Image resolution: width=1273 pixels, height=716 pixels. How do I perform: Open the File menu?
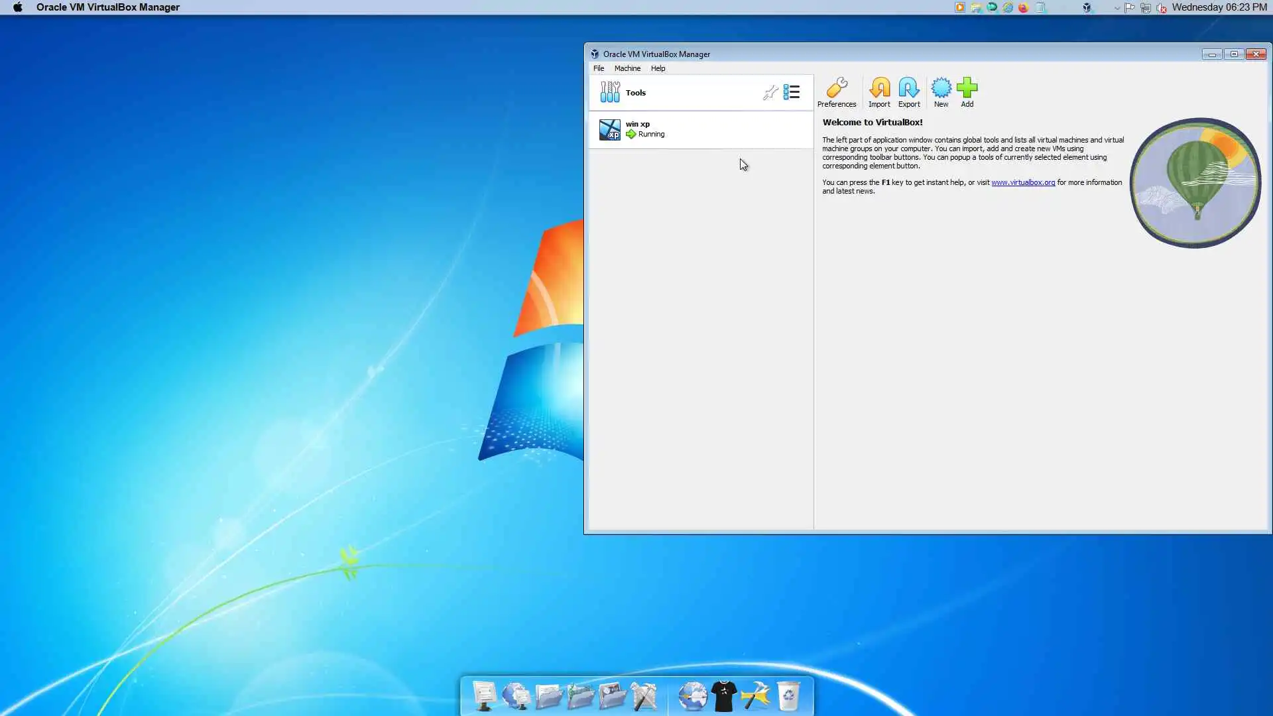pyautogui.click(x=598, y=68)
